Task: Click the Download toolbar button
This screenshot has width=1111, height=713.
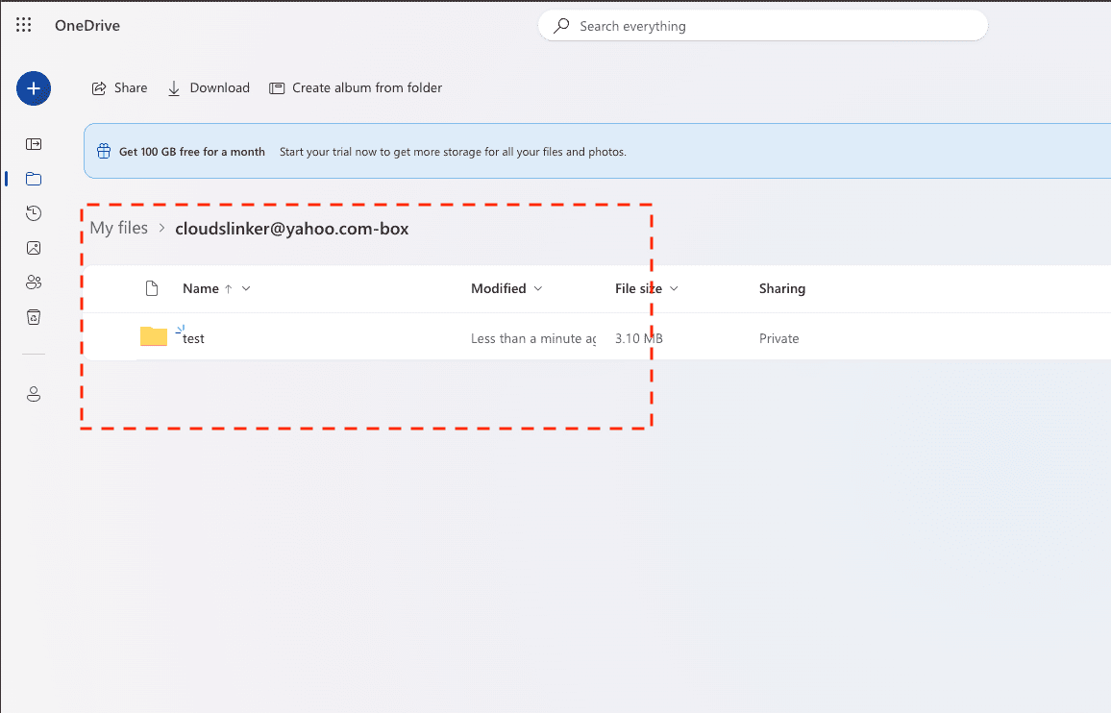Action: pyautogui.click(x=209, y=87)
